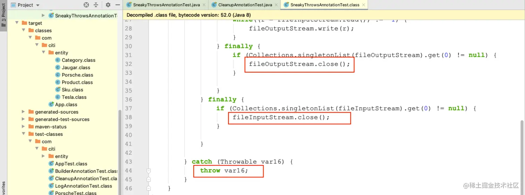This screenshot has width=525, height=195.
Task: Click the line number 34 in gutter
Action: pos(128,82)
